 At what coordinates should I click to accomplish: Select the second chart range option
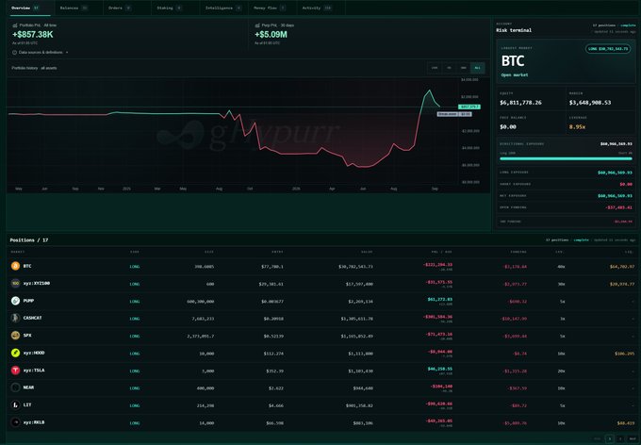pos(449,68)
